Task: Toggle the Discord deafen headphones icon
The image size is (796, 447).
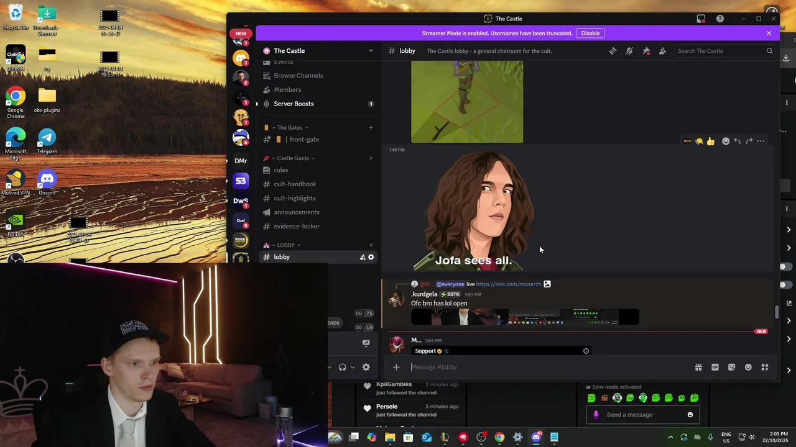Action: coord(342,367)
